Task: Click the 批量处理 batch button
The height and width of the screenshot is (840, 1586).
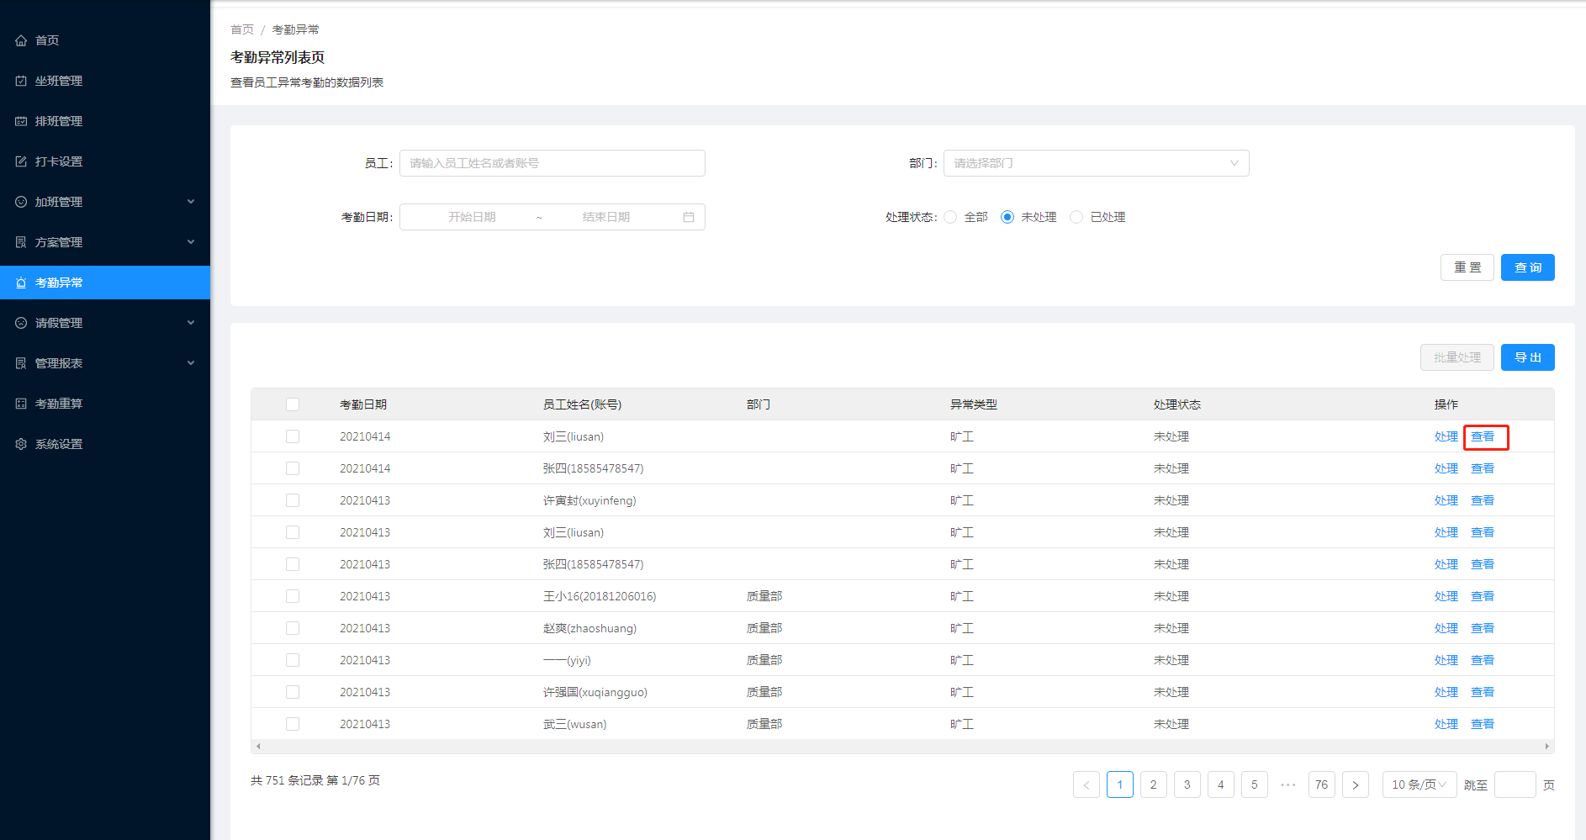Action: tap(1457, 357)
